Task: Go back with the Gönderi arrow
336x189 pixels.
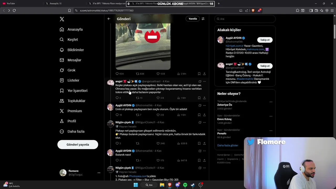Action: click(x=109, y=19)
